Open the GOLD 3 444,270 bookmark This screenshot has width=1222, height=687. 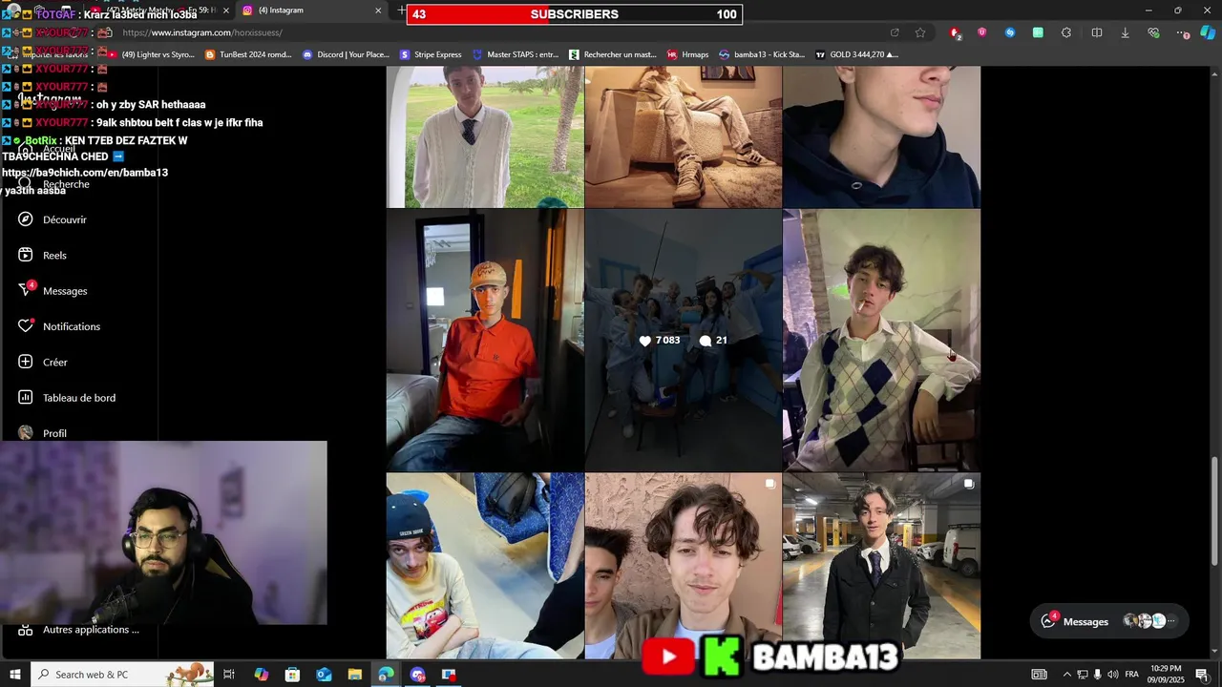coord(856,54)
